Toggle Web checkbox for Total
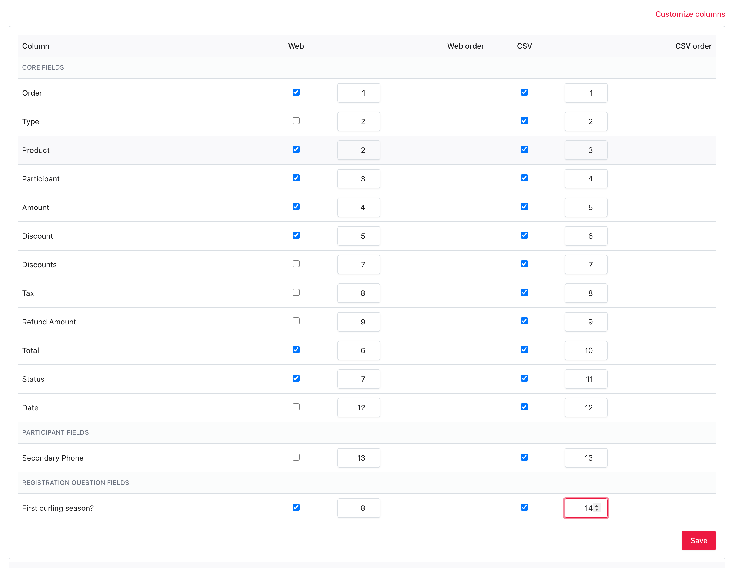The image size is (734, 568). [x=296, y=349]
